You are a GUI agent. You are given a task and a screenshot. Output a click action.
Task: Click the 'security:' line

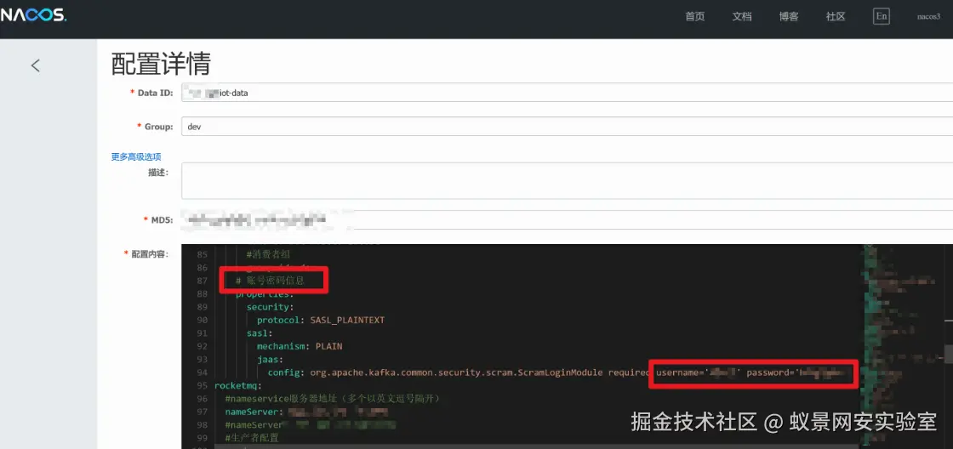pyautogui.click(x=270, y=307)
